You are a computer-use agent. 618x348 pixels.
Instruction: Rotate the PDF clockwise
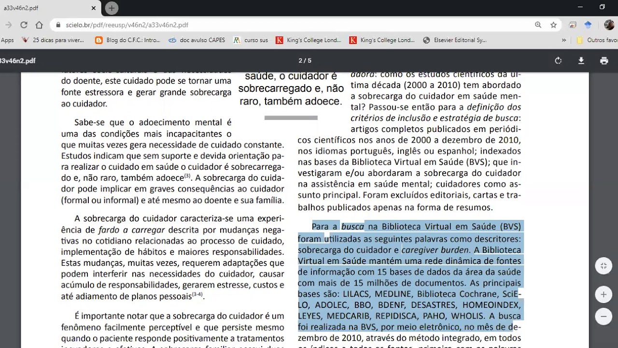pyautogui.click(x=558, y=61)
